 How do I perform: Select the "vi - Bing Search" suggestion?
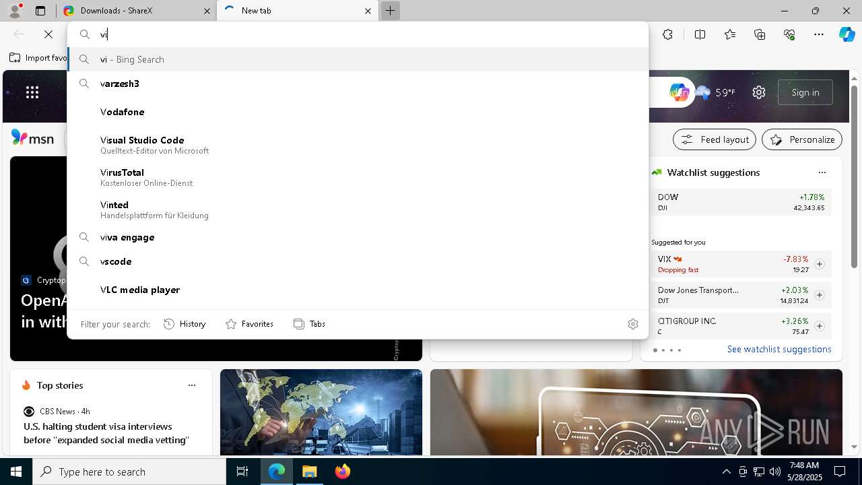358,59
